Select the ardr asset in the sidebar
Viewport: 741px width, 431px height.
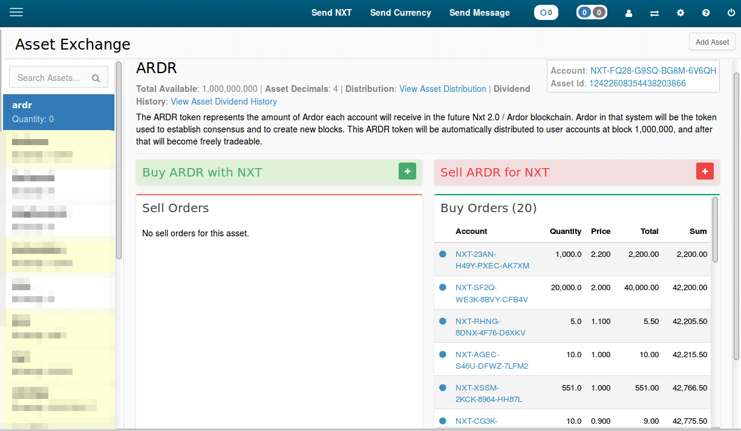pyautogui.click(x=59, y=112)
